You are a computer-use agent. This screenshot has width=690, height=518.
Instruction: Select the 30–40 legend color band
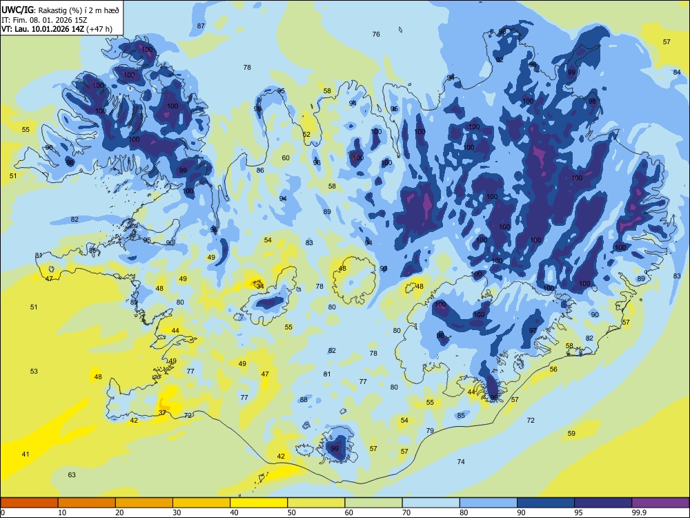tap(201, 503)
